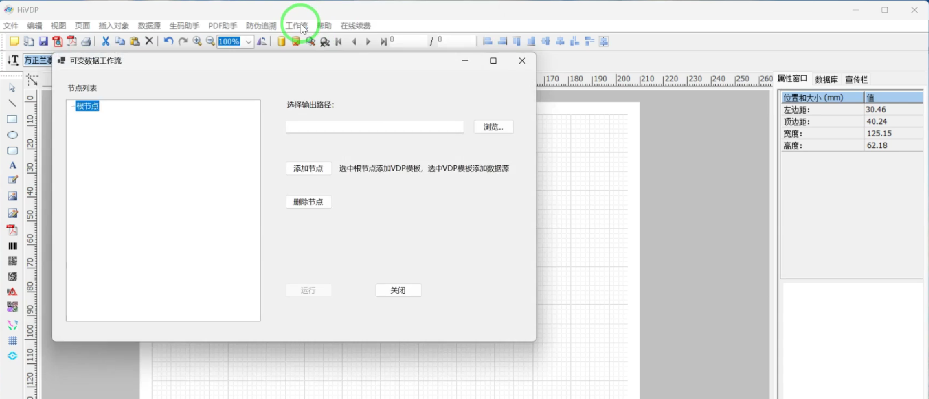
Task: Undo the last action
Action: (168, 41)
